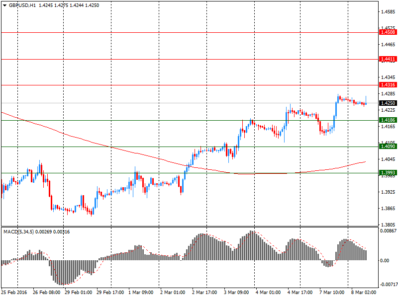Select the 1.4316 red price label
The image size is (398, 298).
coord(388,85)
